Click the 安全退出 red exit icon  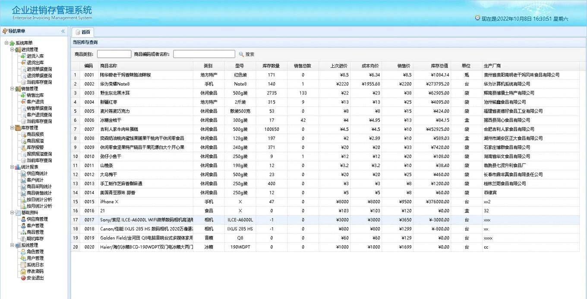23,278
